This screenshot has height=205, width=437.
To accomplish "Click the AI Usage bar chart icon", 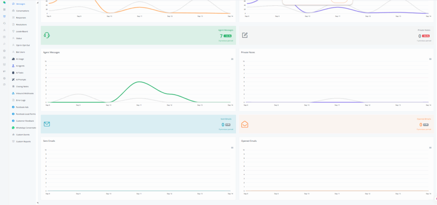I will pyautogui.click(x=13, y=59).
